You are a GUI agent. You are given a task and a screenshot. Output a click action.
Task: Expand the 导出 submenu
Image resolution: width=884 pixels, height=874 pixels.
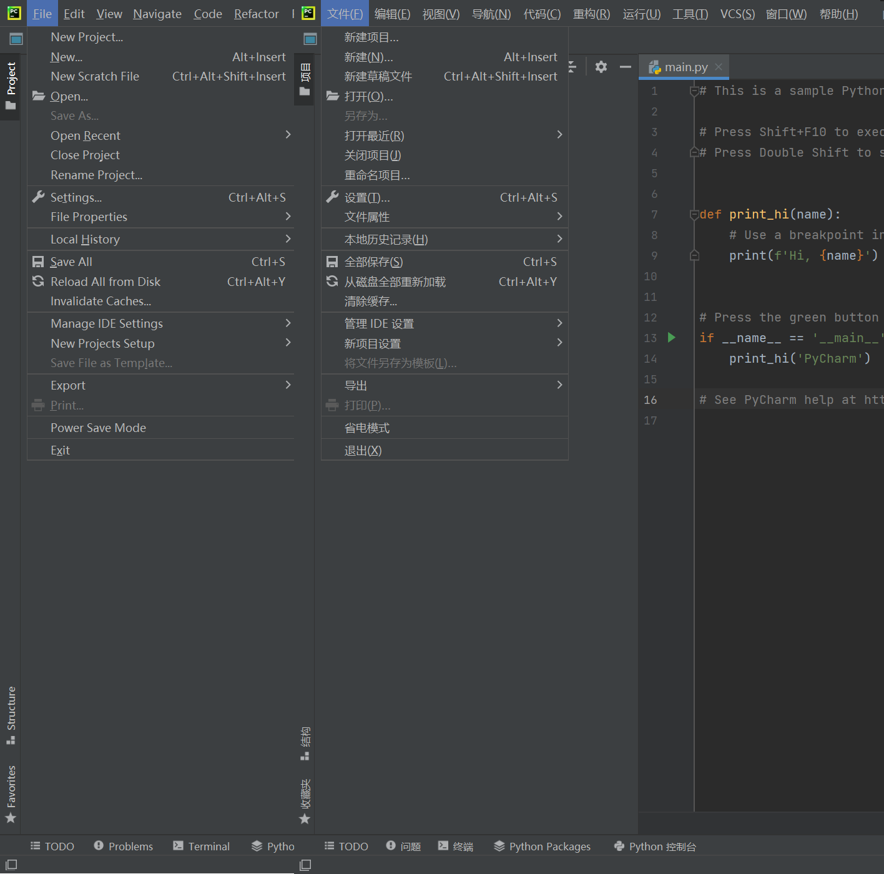pyautogui.click(x=444, y=385)
